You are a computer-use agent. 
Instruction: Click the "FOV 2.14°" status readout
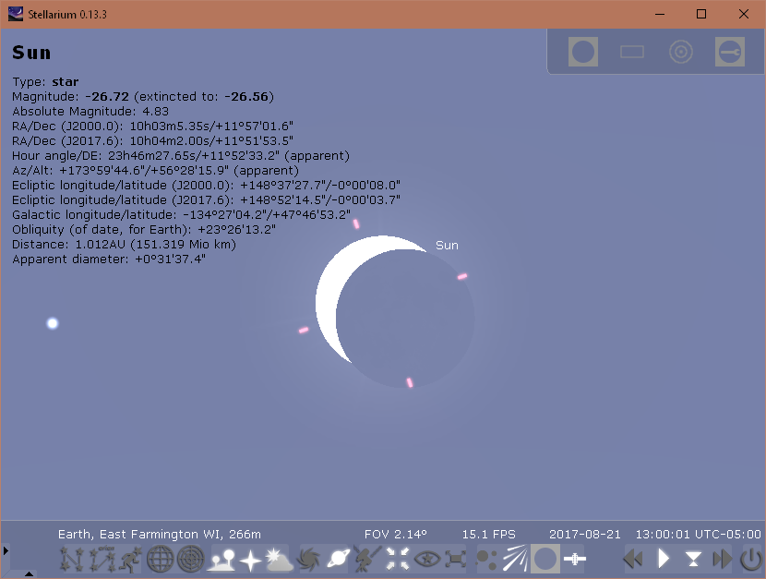tap(396, 535)
